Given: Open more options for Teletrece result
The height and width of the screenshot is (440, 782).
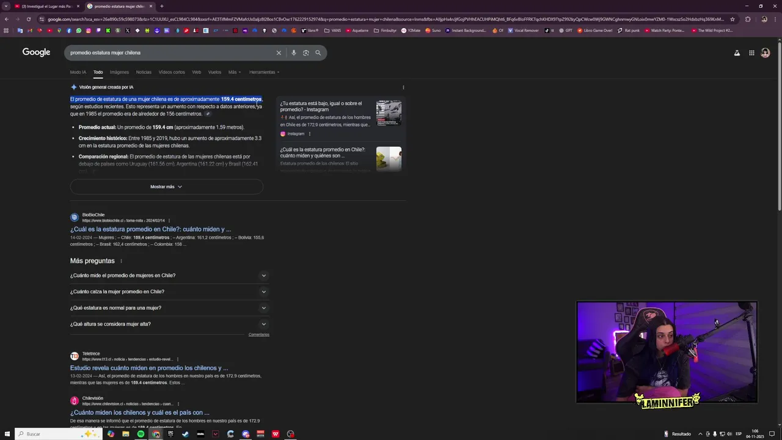Looking at the screenshot, I should click(x=178, y=359).
